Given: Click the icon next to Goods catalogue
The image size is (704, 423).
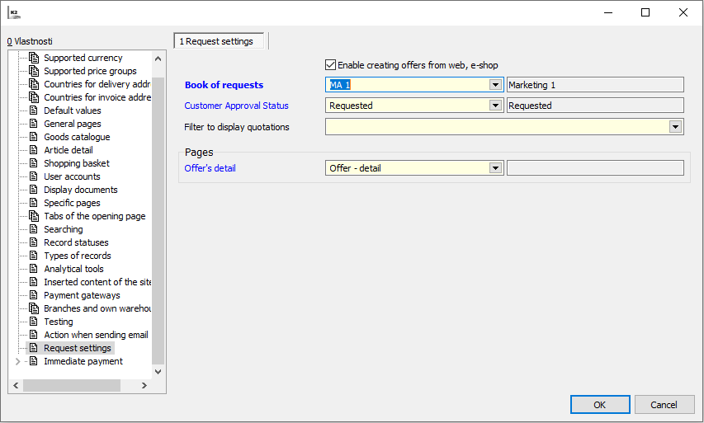Looking at the screenshot, I should (x=34, y=137).
